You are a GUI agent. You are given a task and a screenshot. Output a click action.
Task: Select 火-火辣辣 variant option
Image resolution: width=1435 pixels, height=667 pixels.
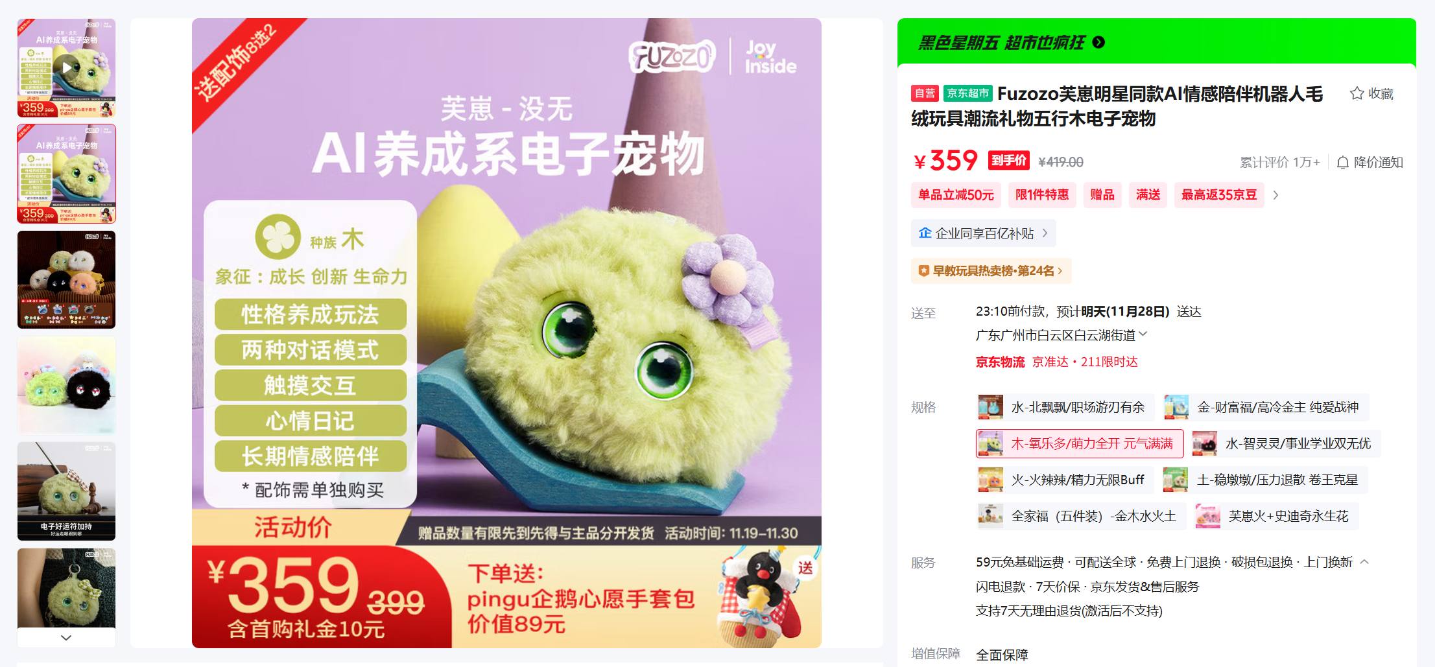[1065, 480]
